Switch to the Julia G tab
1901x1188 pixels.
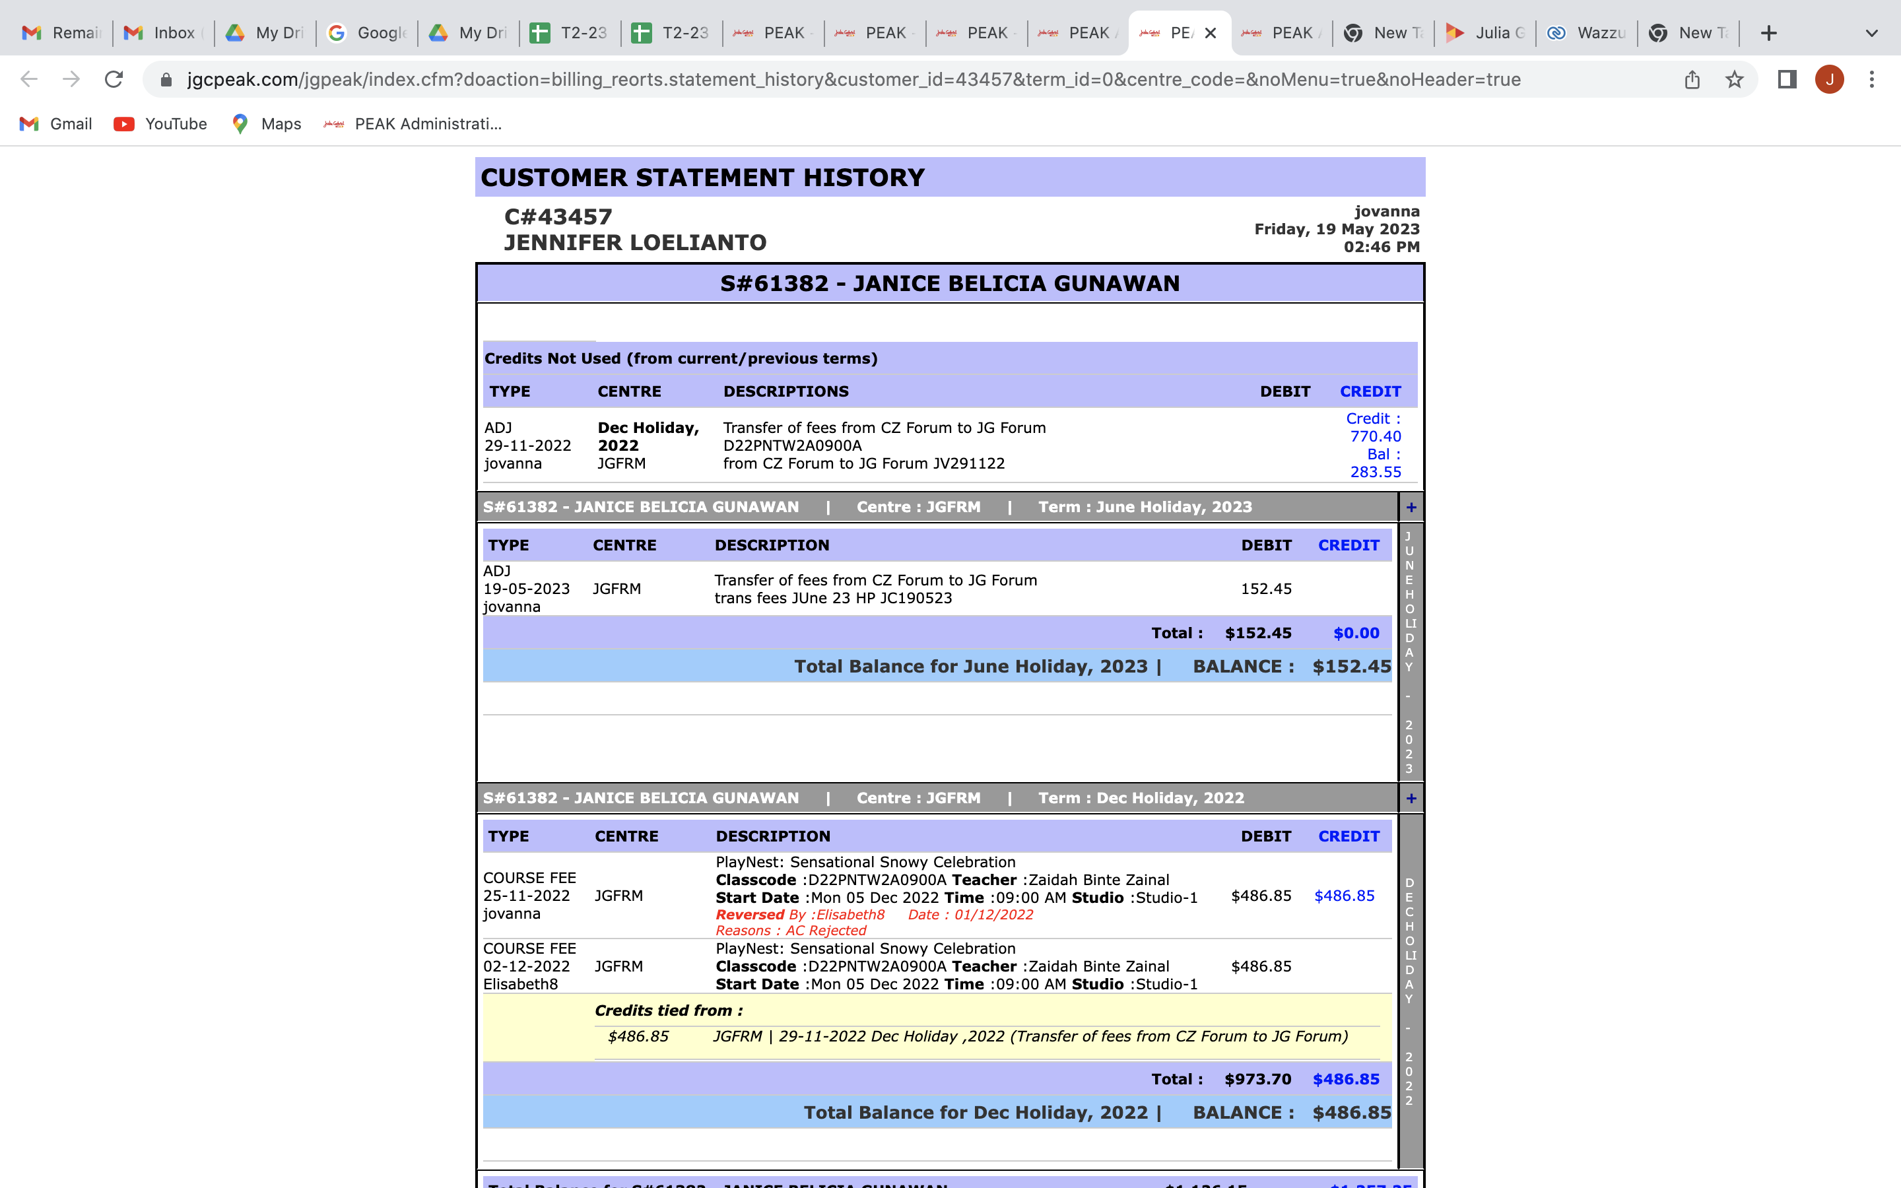click(1484, 33)
